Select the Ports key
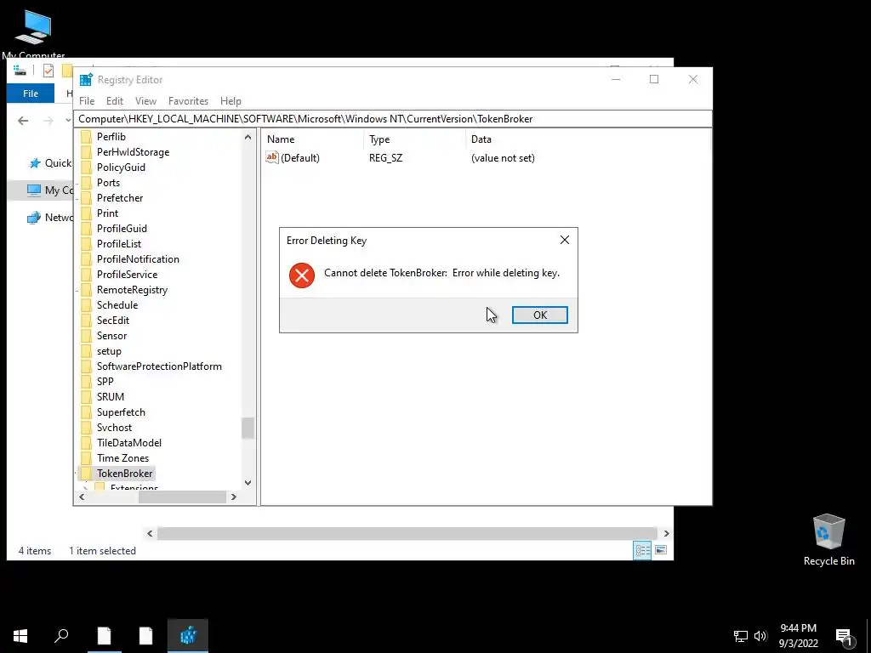Image resolution: width=871 pixels, height=653 pixels. (108, 183)
